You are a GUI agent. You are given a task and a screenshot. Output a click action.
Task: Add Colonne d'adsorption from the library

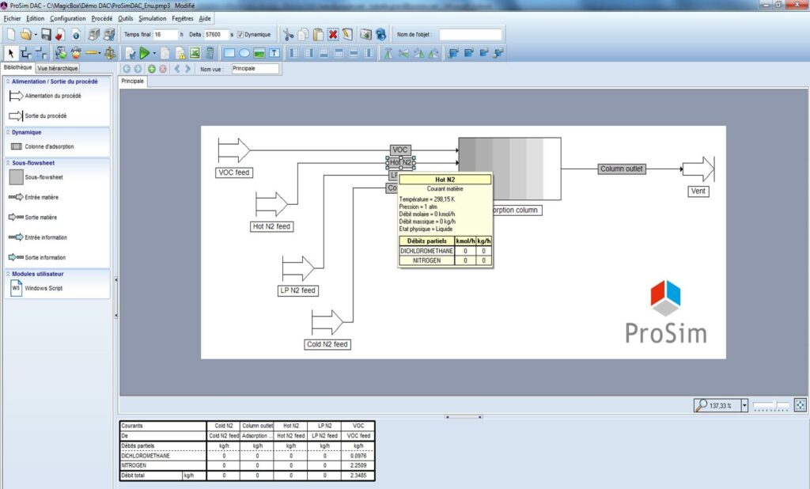pyautogui.click(x=43, y=147)
